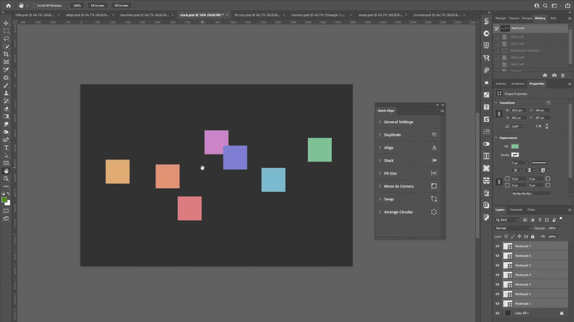Pick the Type tool
The width and height of the screenshot is (574, 322).
point(6,147)
